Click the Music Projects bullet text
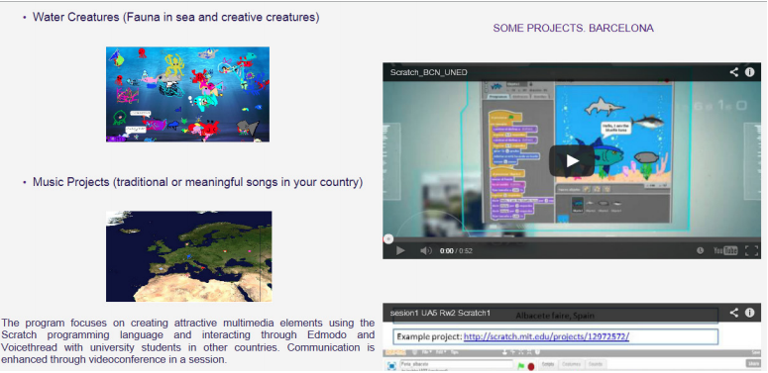The image size is (768, 373). click(198, 182)
